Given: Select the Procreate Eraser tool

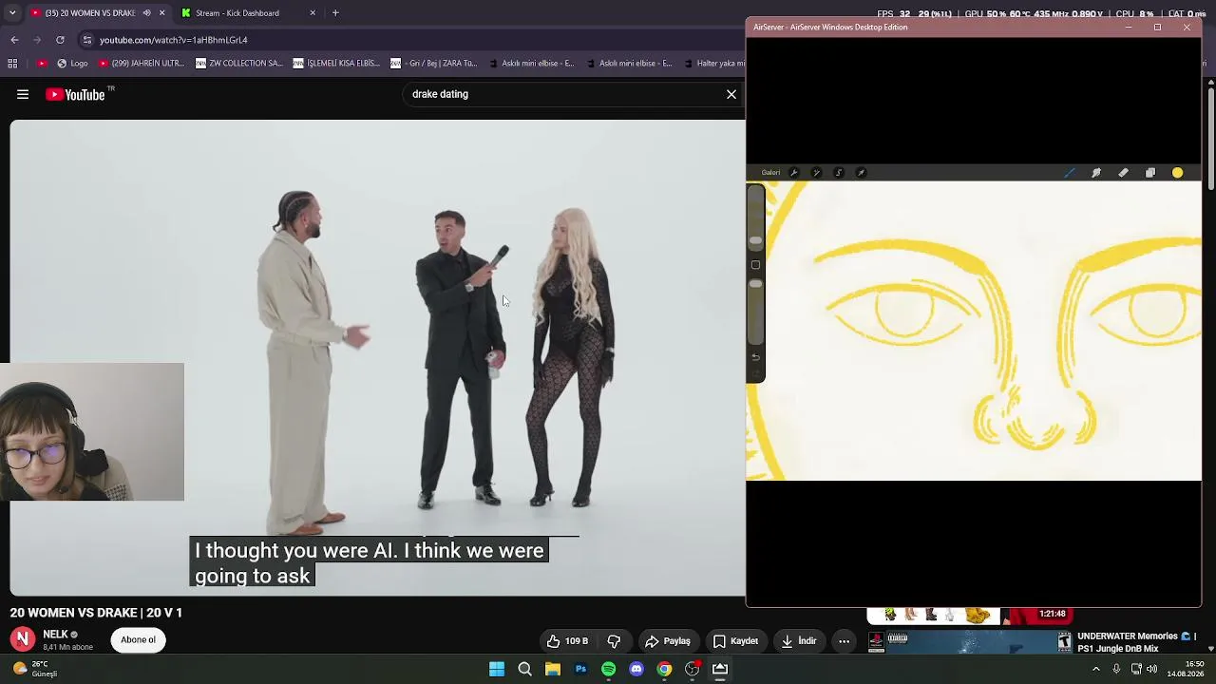Looking at the screenshot, I should 1123,173.
